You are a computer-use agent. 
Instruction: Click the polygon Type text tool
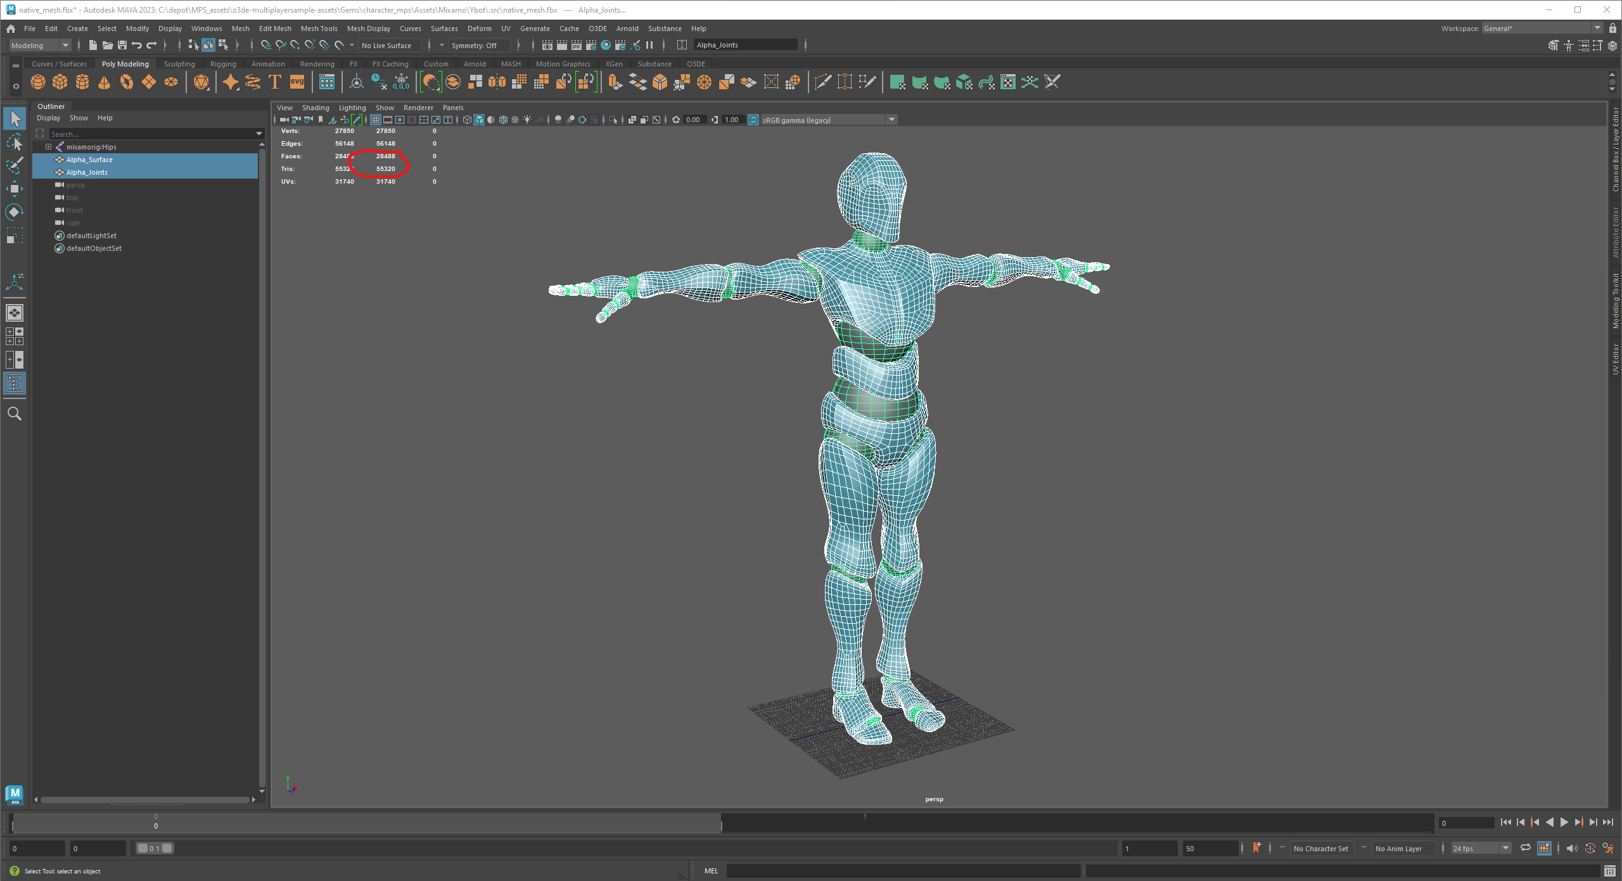pyautogui.click(x=275, y=82)
